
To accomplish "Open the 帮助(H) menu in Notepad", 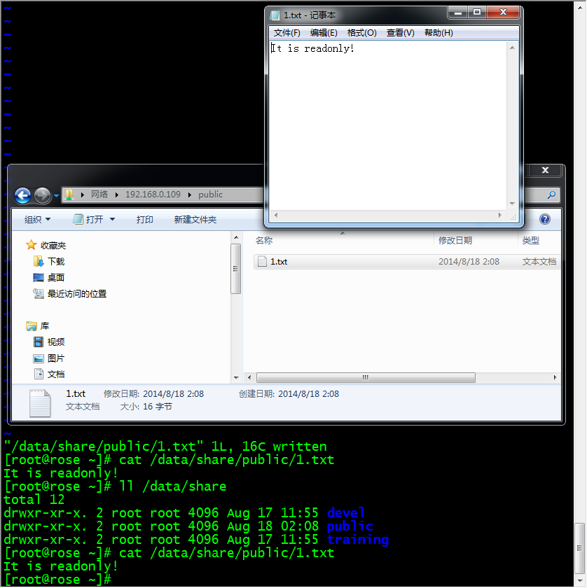I will pyautogui.click(x=438, y=33).
